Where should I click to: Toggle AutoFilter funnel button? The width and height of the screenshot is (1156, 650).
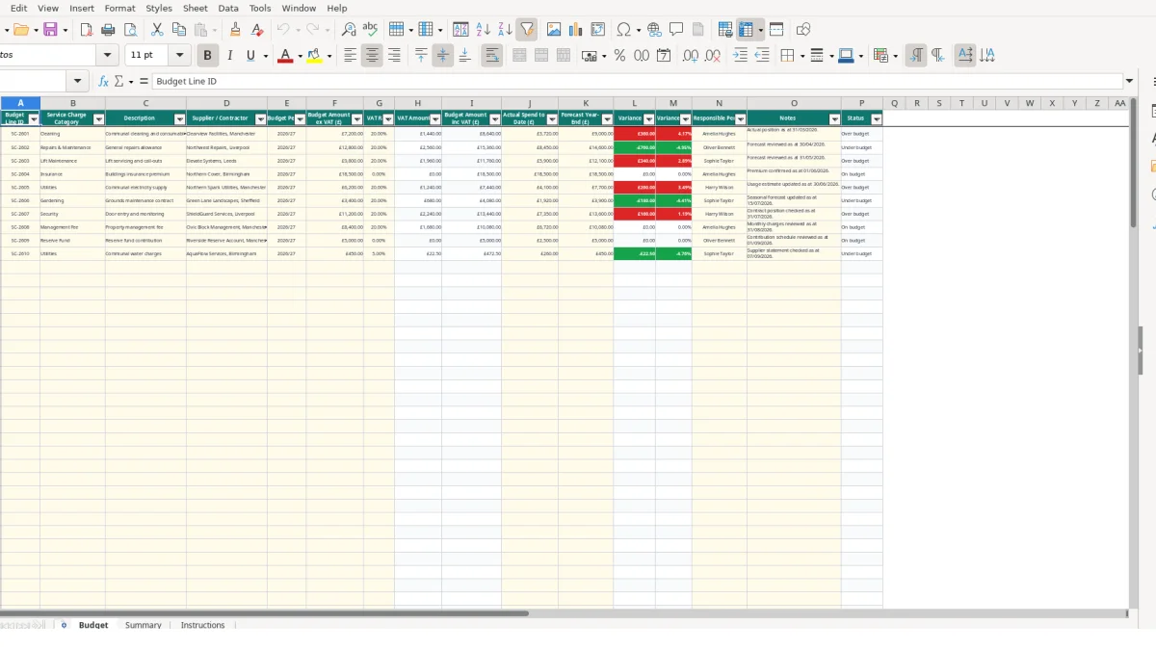pos(527,30)
